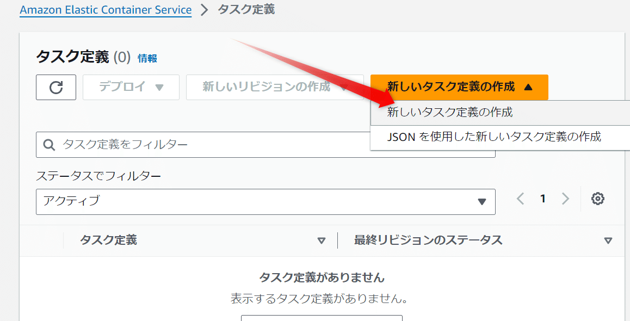The image size is (630, 321).
Task: Open the デプロイ dropdown button
Action: point(131,87)
